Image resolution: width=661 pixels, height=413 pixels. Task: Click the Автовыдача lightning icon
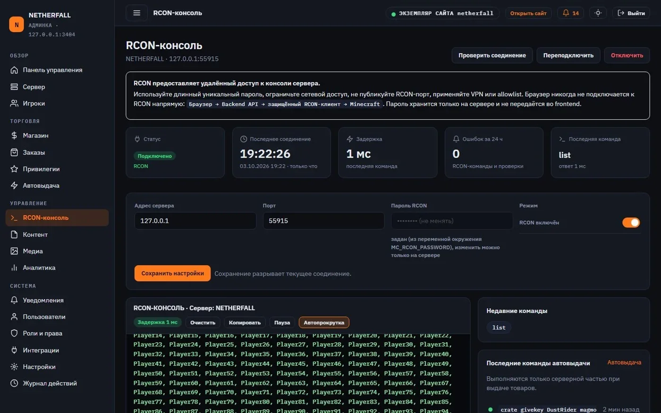click(14, 185)
